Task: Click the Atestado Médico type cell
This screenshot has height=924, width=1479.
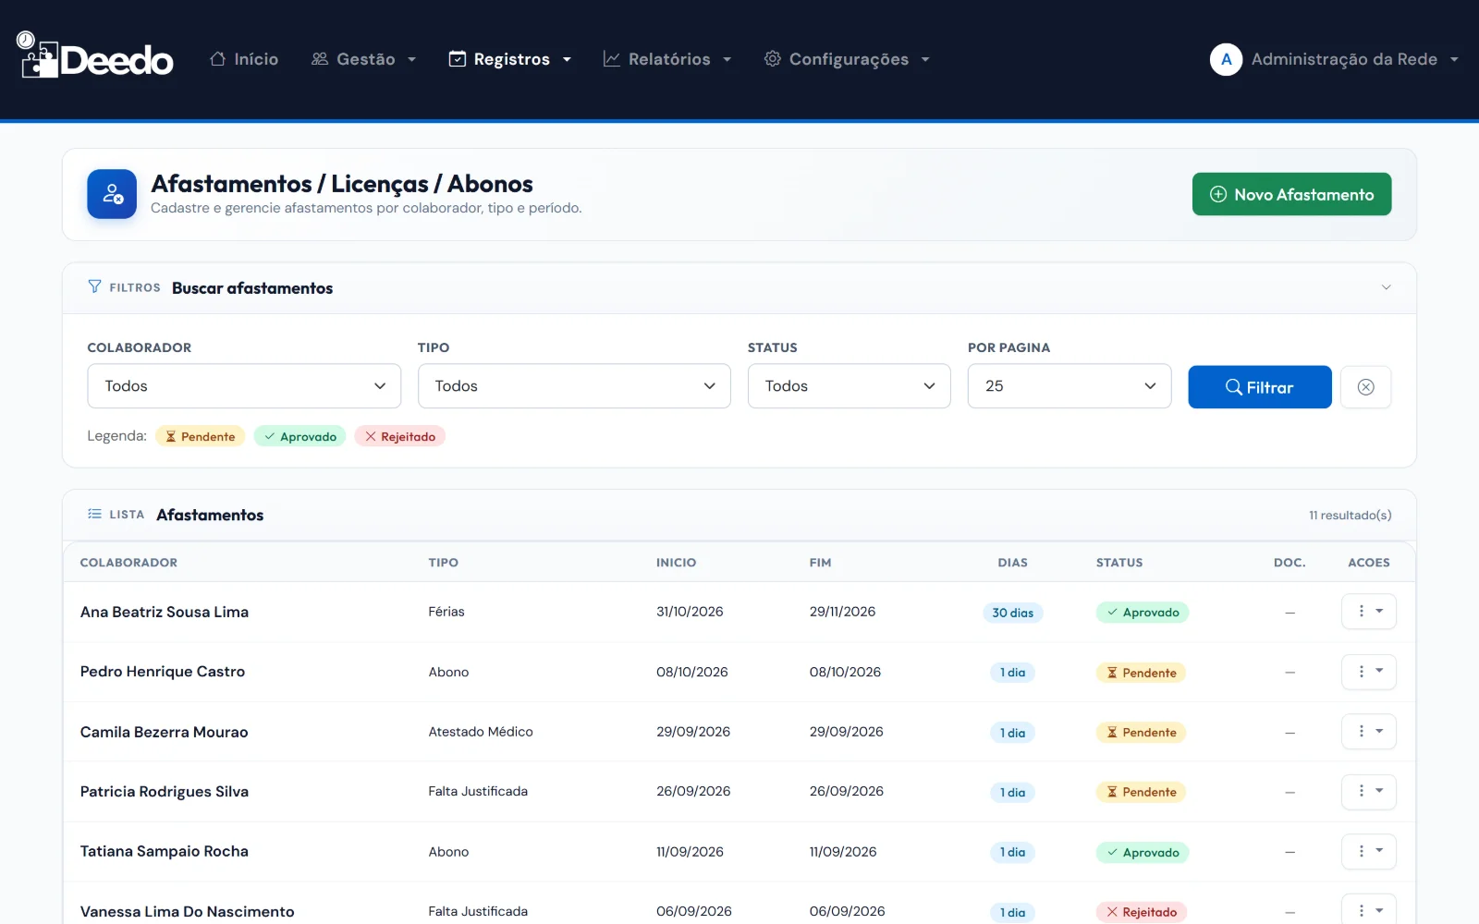Action: point(481,732)
